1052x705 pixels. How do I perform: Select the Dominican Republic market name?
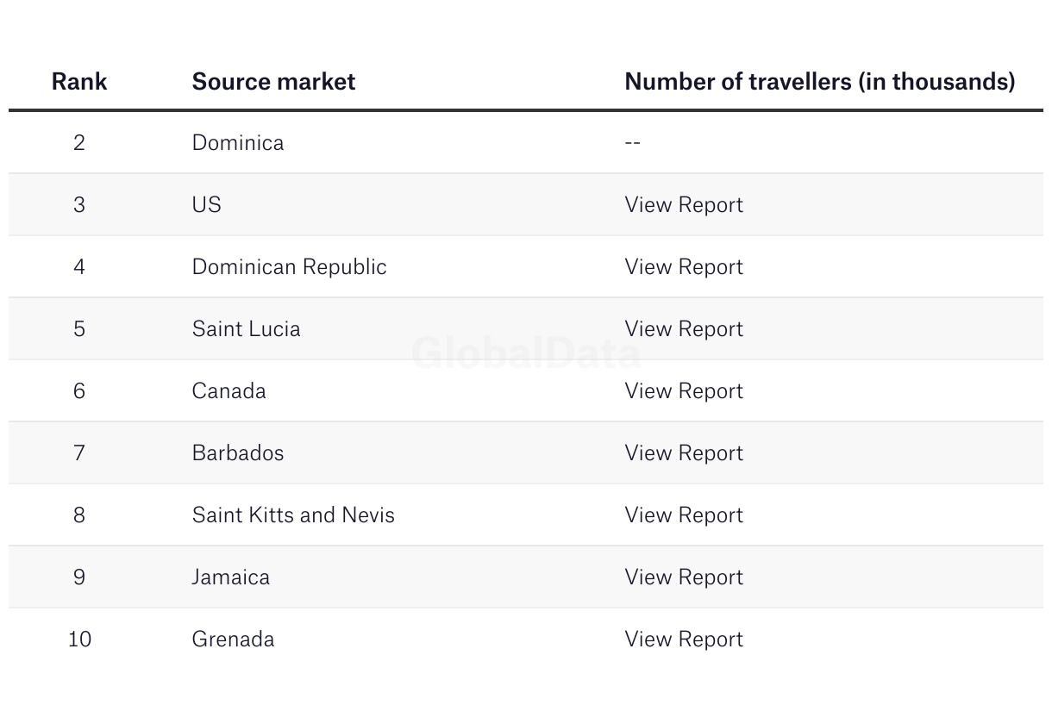tap(290, 266)
